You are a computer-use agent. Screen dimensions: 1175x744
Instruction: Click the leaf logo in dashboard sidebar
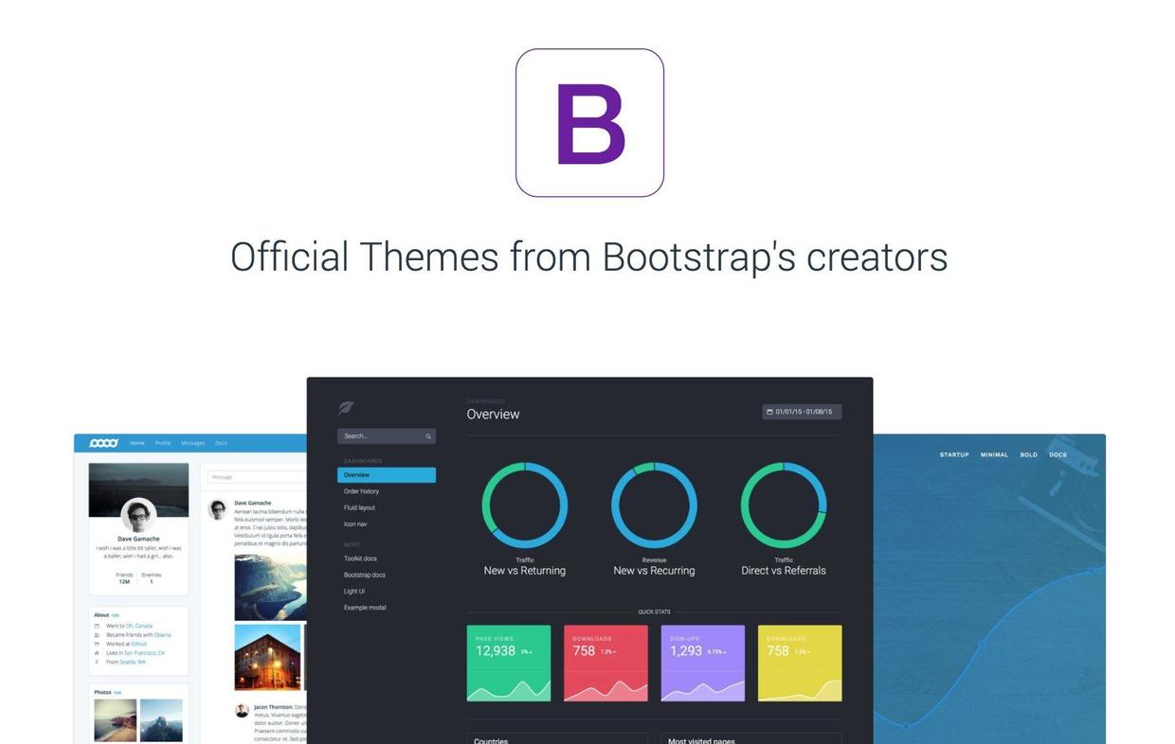[346, 408]
